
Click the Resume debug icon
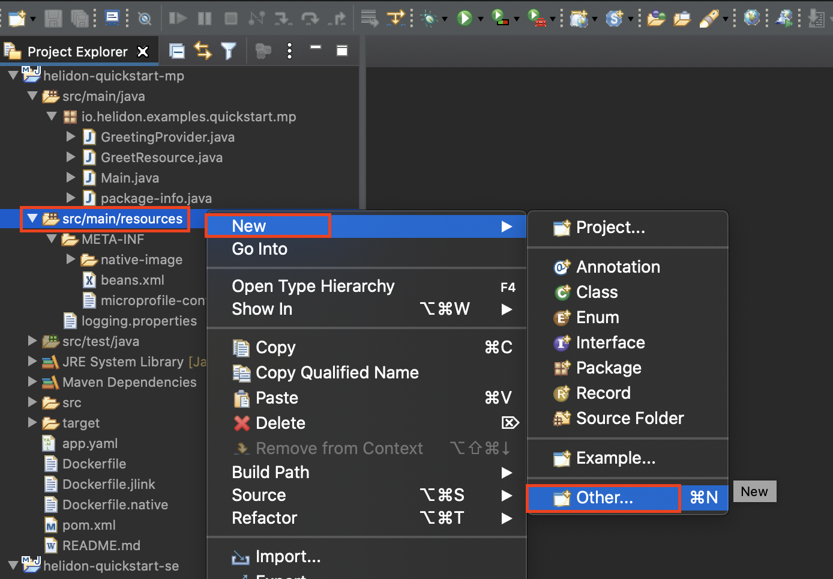(x=177, y=18)
